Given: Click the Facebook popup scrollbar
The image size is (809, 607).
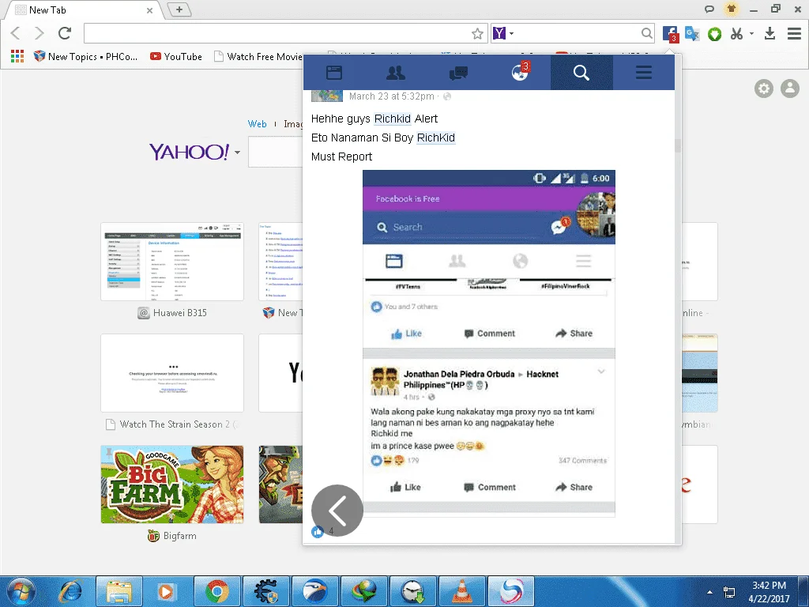Looking at the screenshot, I should [678, 145].
